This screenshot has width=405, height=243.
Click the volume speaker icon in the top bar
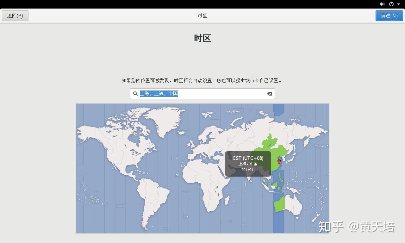pos(382,4)
